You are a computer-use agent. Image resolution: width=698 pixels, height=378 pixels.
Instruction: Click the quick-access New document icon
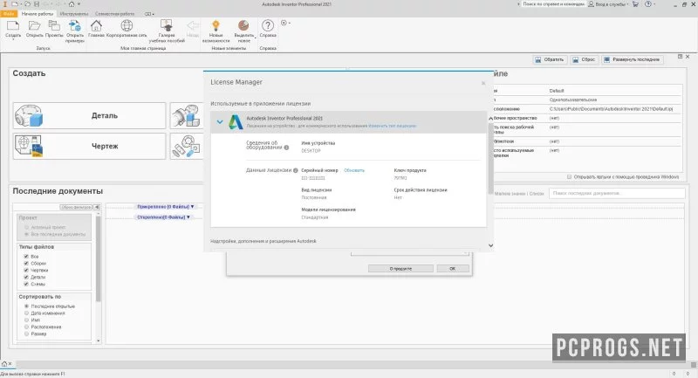coord(15,4)
